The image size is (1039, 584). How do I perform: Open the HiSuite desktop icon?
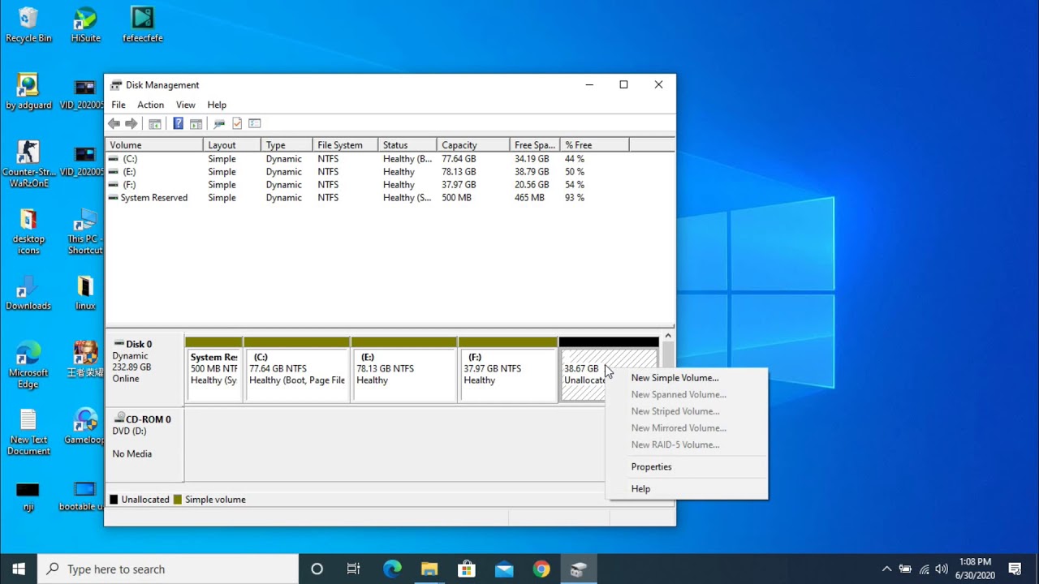[84, 25]
